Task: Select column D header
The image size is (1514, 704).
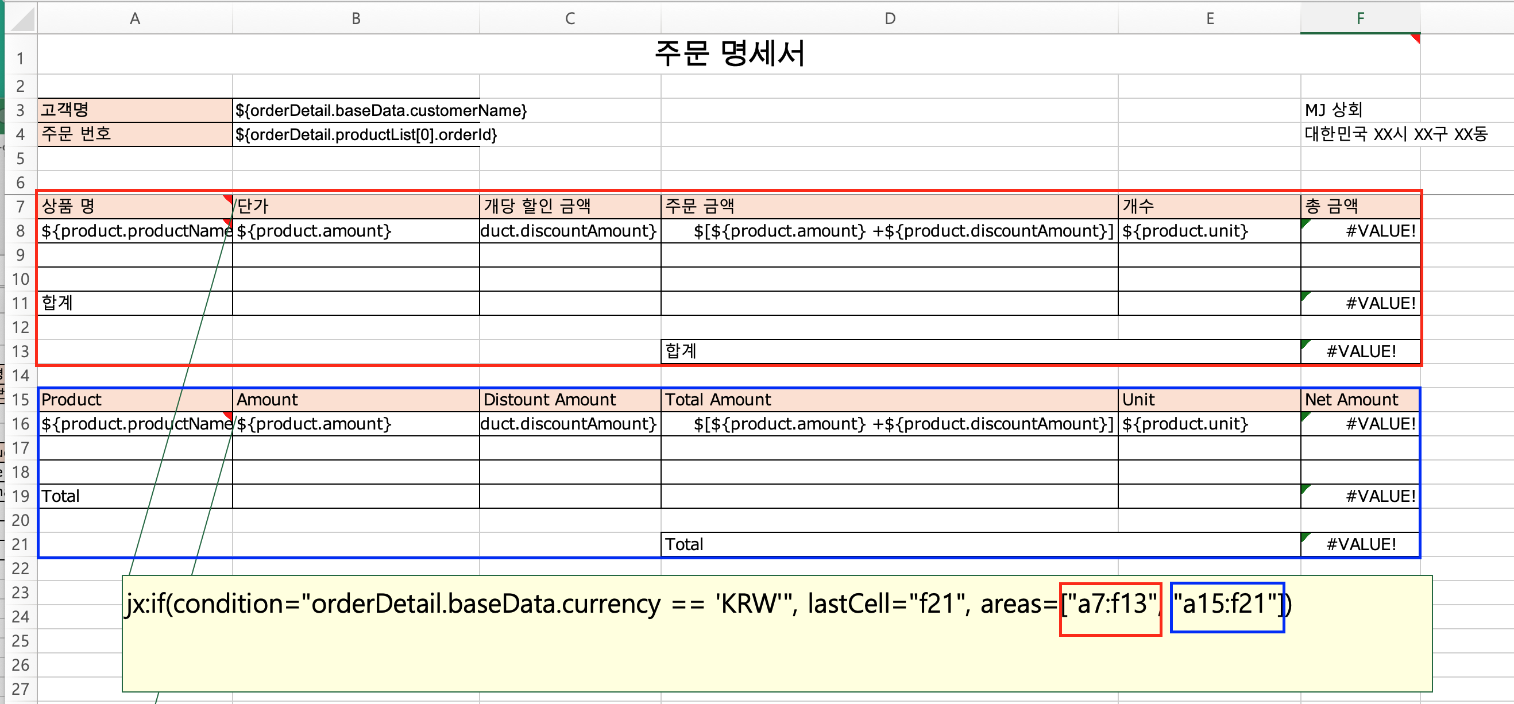Action: click(x=890, y=18)
